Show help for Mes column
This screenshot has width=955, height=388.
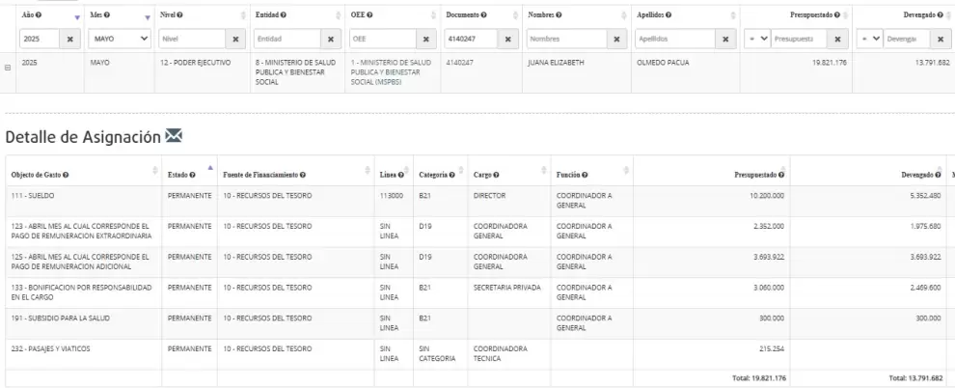coord(107,14)
